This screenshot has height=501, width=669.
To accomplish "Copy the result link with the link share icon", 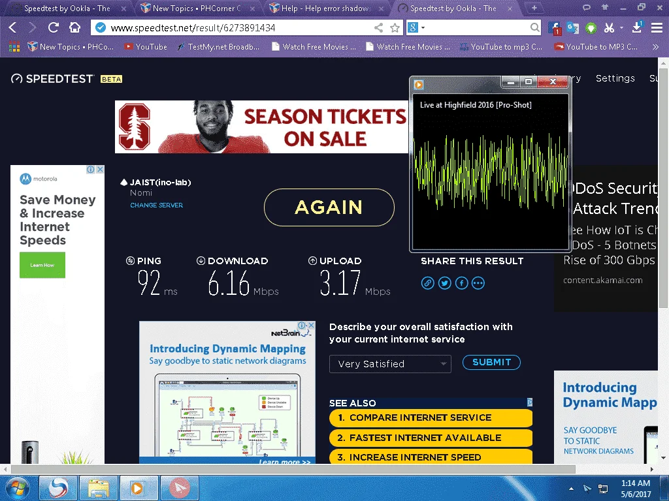I will click(427, 283).
